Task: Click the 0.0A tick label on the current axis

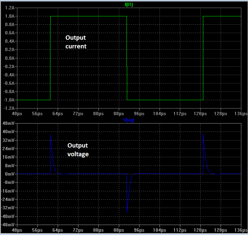Action: click(x=10, y=58)
